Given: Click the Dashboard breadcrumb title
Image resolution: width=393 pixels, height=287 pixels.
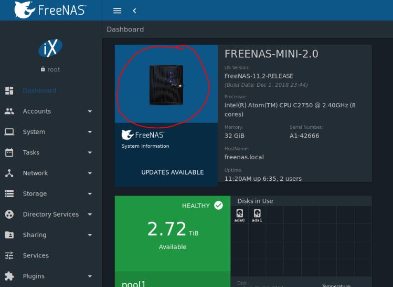Looking at the screenshot, I should point(125,29).
